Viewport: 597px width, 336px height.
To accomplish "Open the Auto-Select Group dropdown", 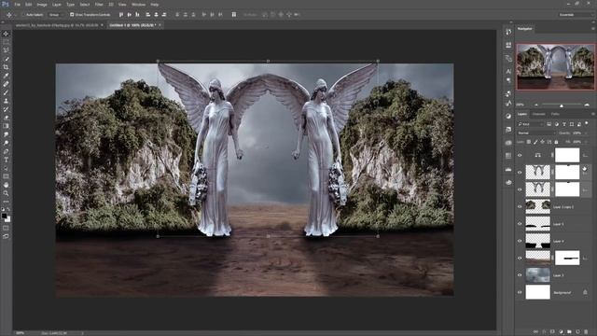I will pyautogui.click(x=56, y=15).
